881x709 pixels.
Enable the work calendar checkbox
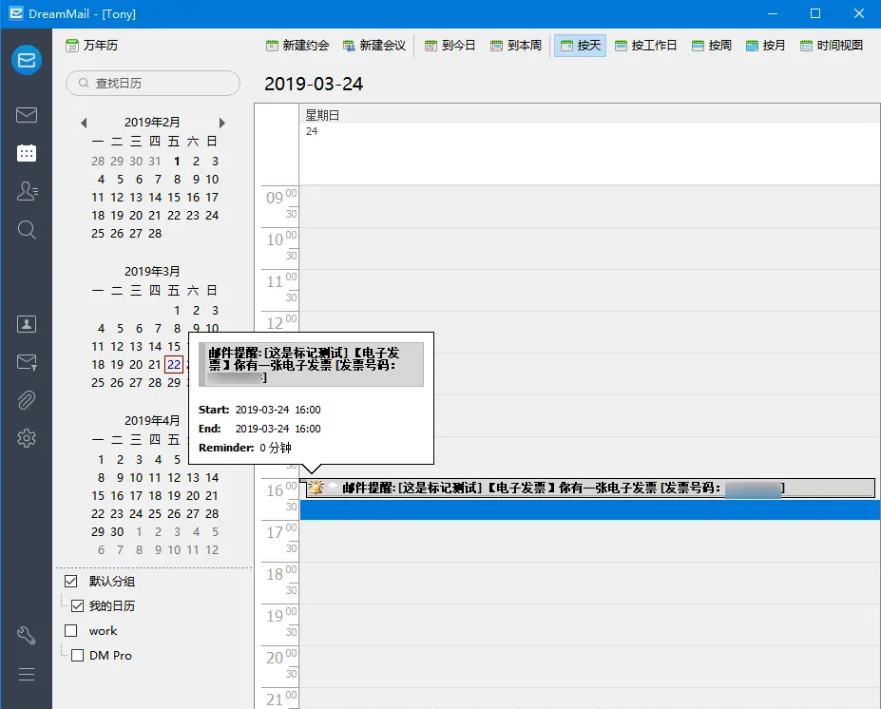70,630
